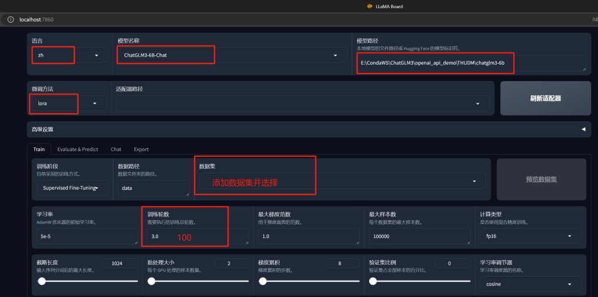Screen dimensions: 598x297
Task: Click the batch size slider handle
Action: pos(152,281)
